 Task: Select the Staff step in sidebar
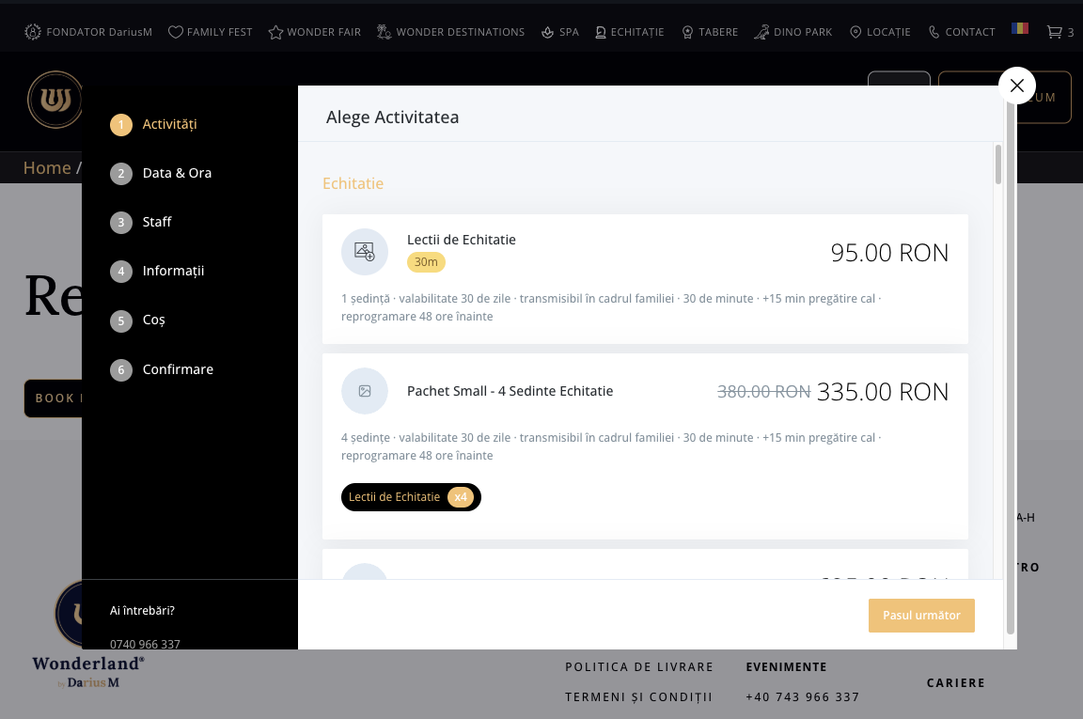coord(157,222)
